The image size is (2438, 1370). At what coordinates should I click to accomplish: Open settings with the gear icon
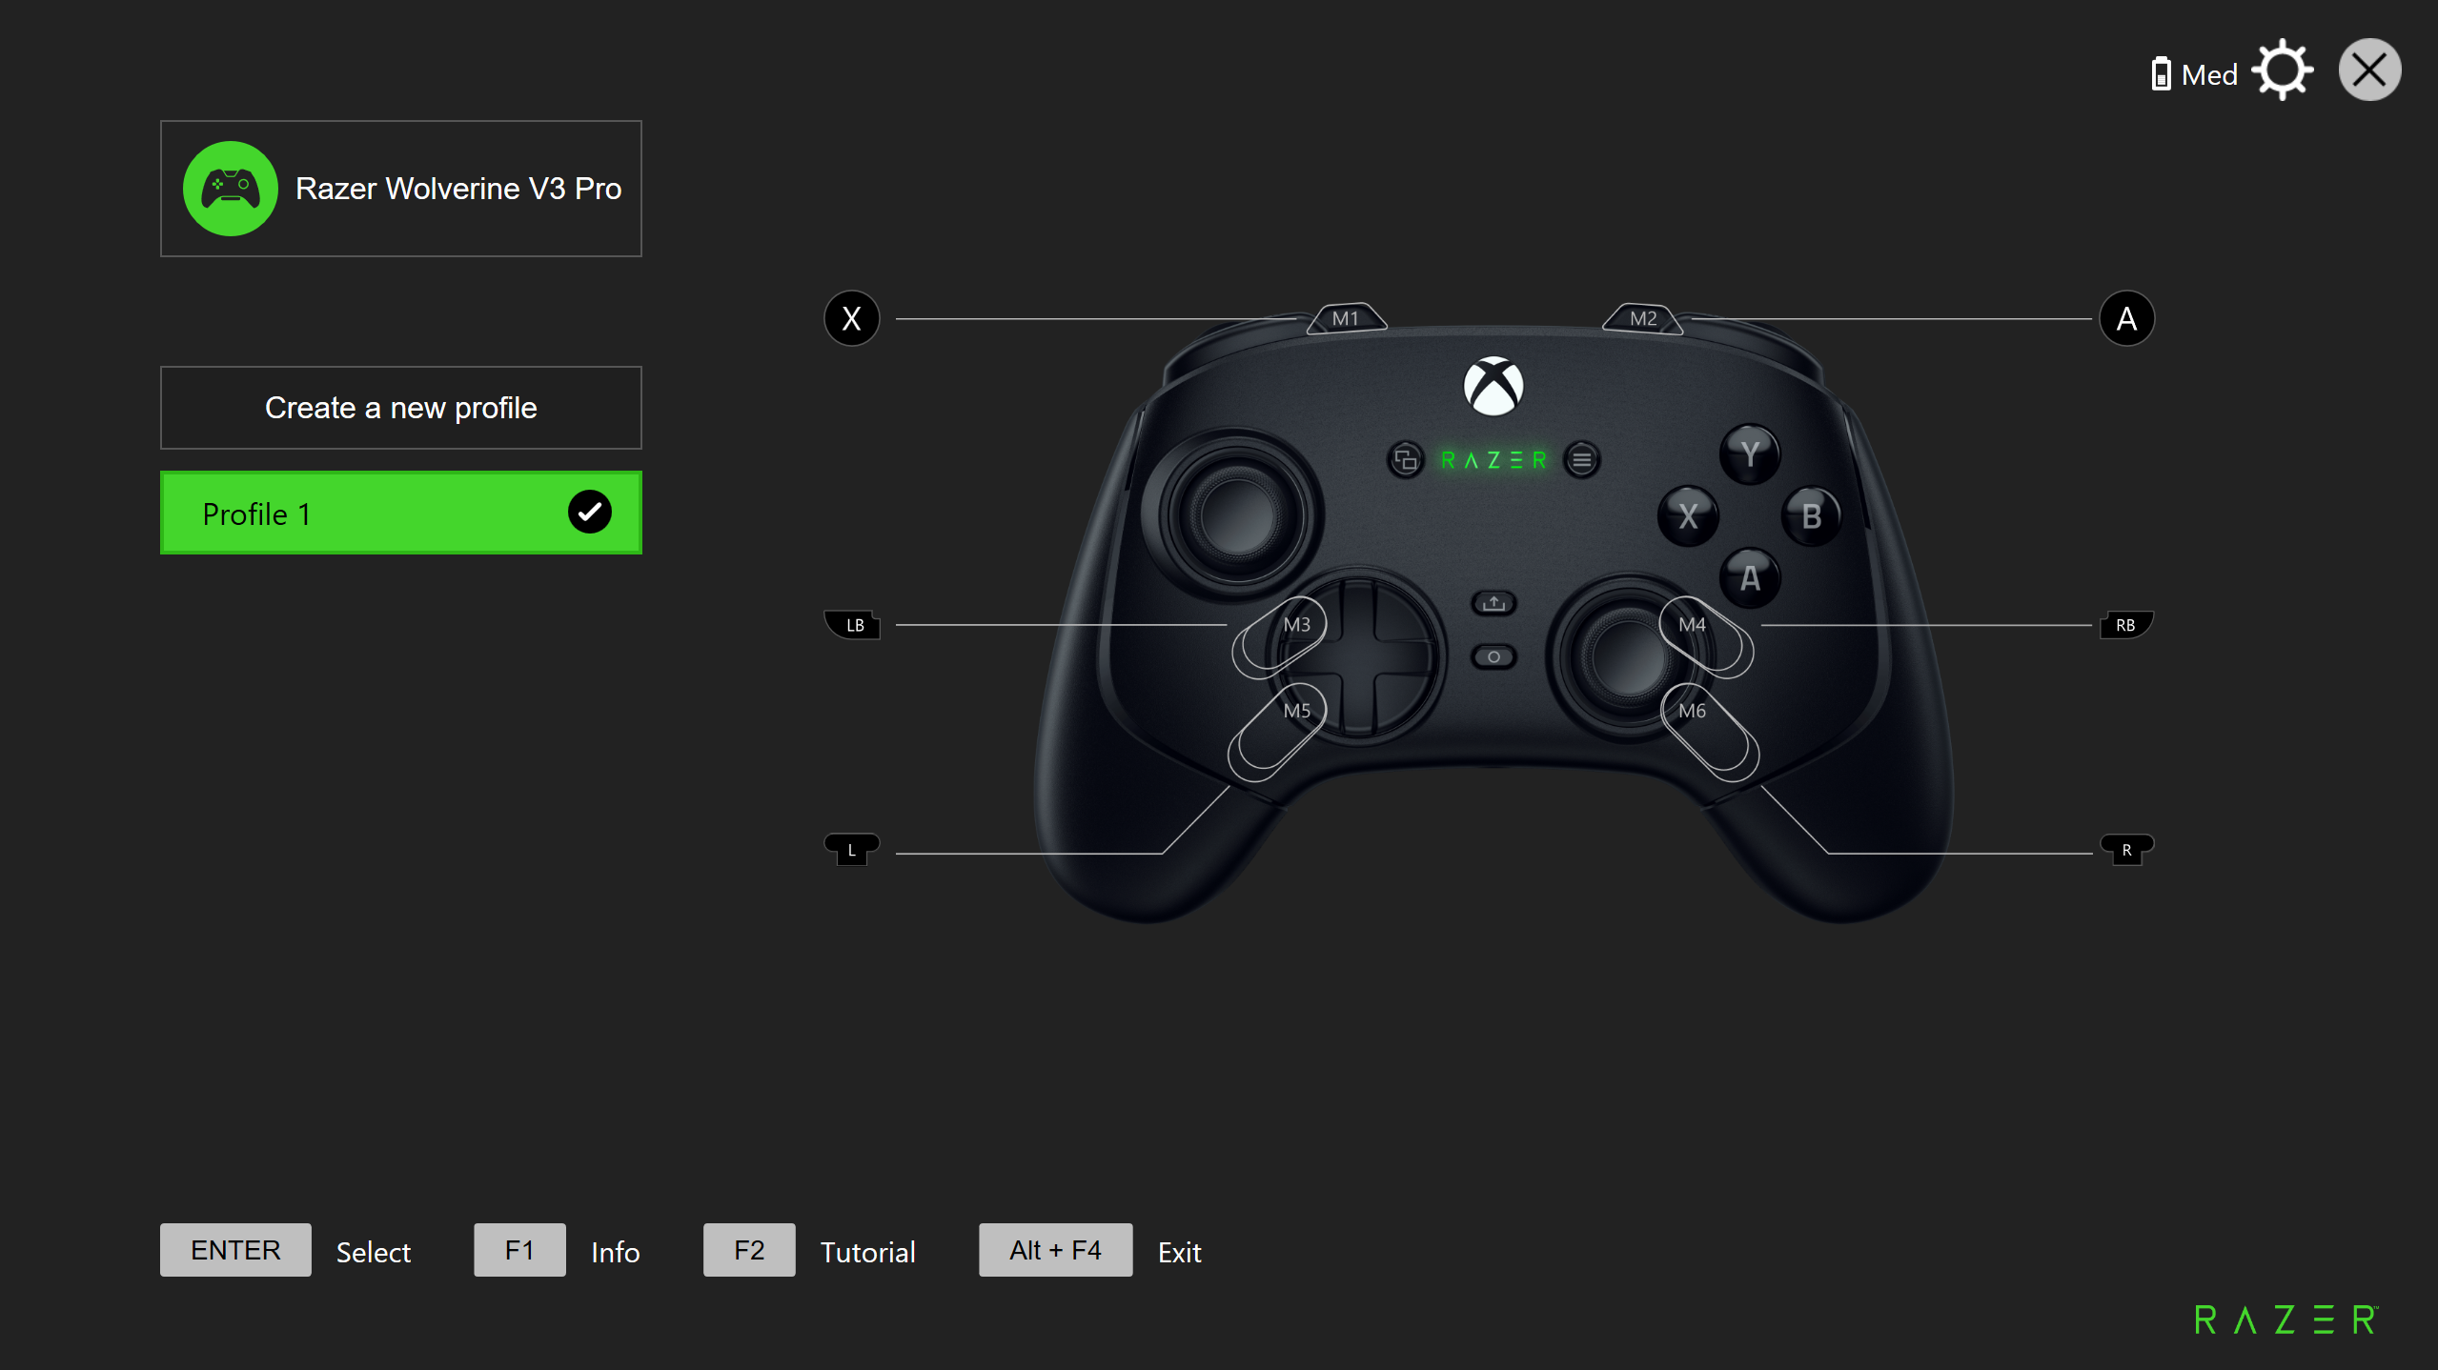point(2282,71)
